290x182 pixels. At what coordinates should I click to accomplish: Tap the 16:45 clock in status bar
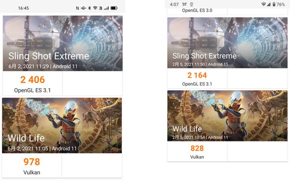(24, 8)
